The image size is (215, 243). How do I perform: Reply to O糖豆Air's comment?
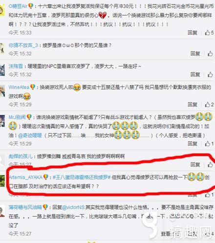[193, 33]
